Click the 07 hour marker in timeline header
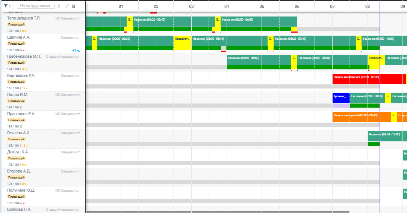 pyautogui.click(x=332, y=6)
